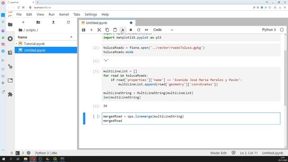Toggle sort direction arrow in Name header
The width and height of the screenshot is (288, 162).
(71, 37)
